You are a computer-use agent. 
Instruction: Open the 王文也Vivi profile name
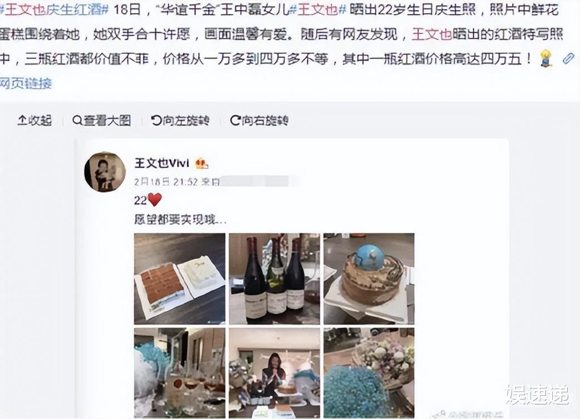click(162, 163)
